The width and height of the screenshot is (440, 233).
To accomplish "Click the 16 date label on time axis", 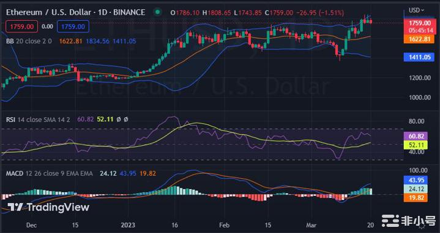I will tap(174, 225).
